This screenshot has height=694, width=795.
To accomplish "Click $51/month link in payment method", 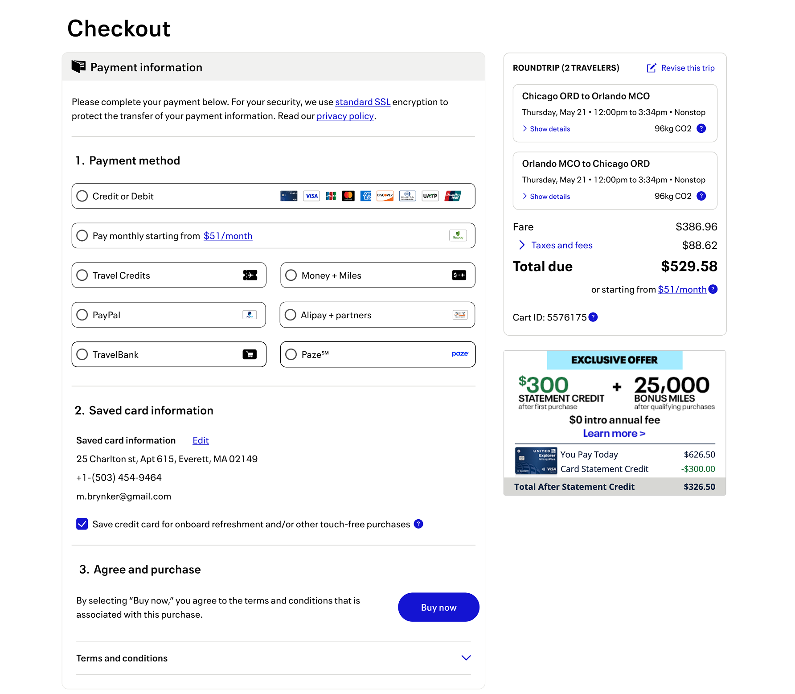I will [228, 236].
